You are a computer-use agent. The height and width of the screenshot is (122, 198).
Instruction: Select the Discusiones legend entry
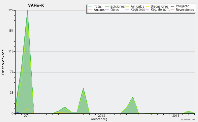[x=159, y=6]
